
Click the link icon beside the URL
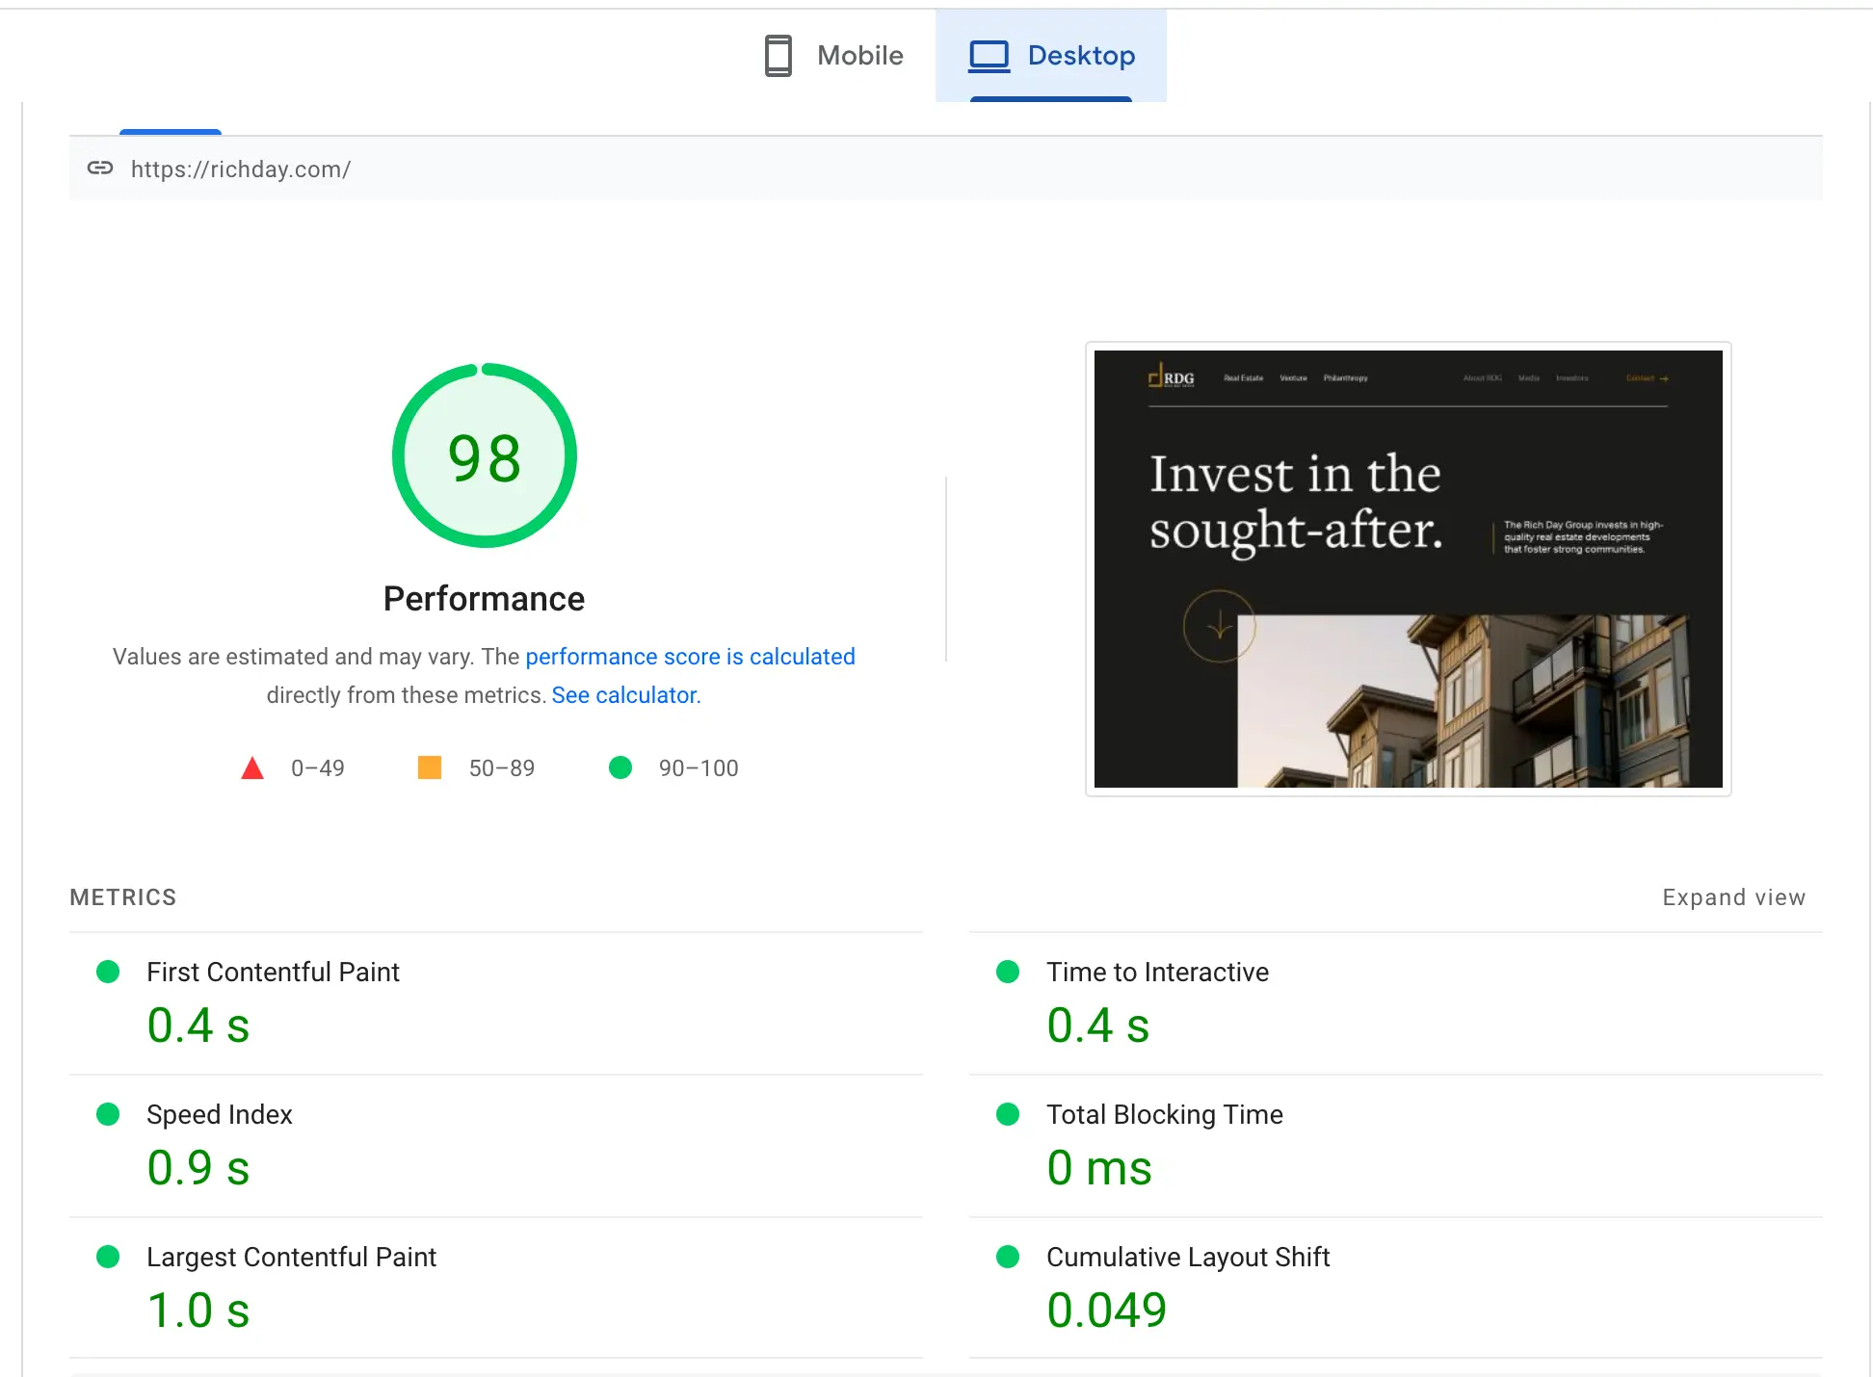[x=100, y=169]
